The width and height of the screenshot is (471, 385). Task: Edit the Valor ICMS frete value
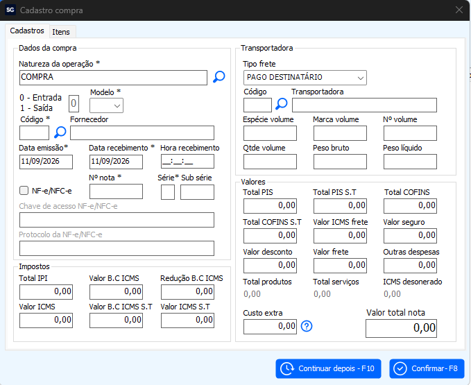pyautogui.click(x=340, y=236)
